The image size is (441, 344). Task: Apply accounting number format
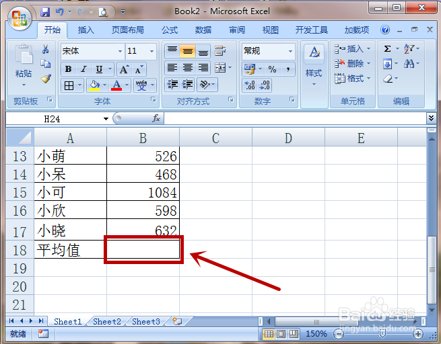point(250,69)
